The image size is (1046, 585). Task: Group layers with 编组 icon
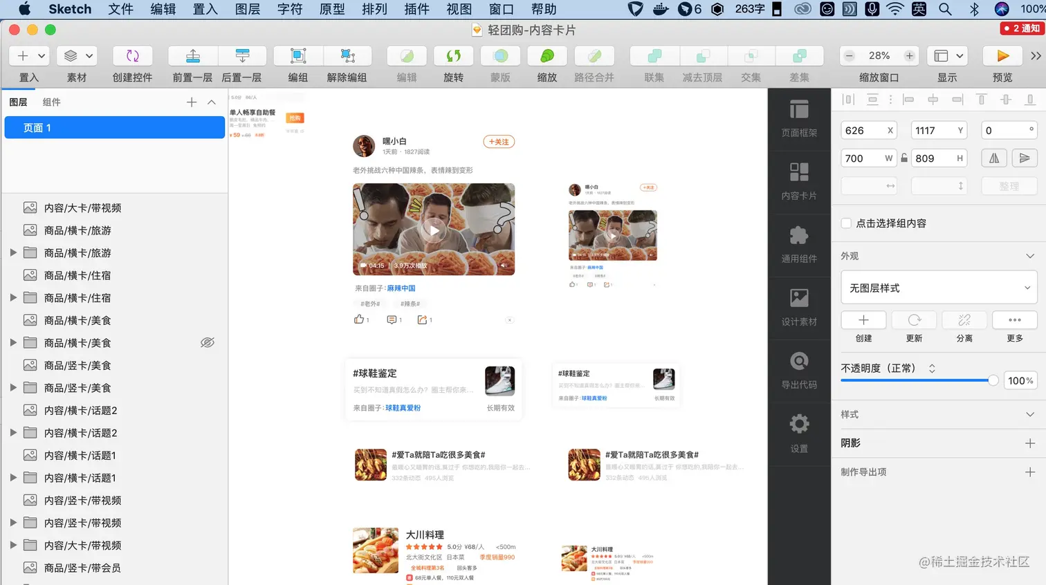[298, 56]
